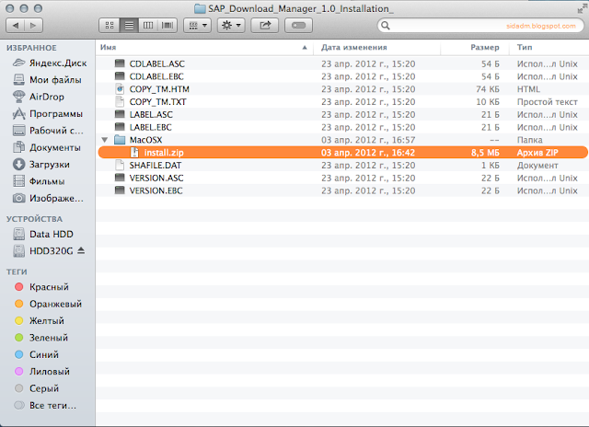Filter by Серый tag

[x=37, y=388]
